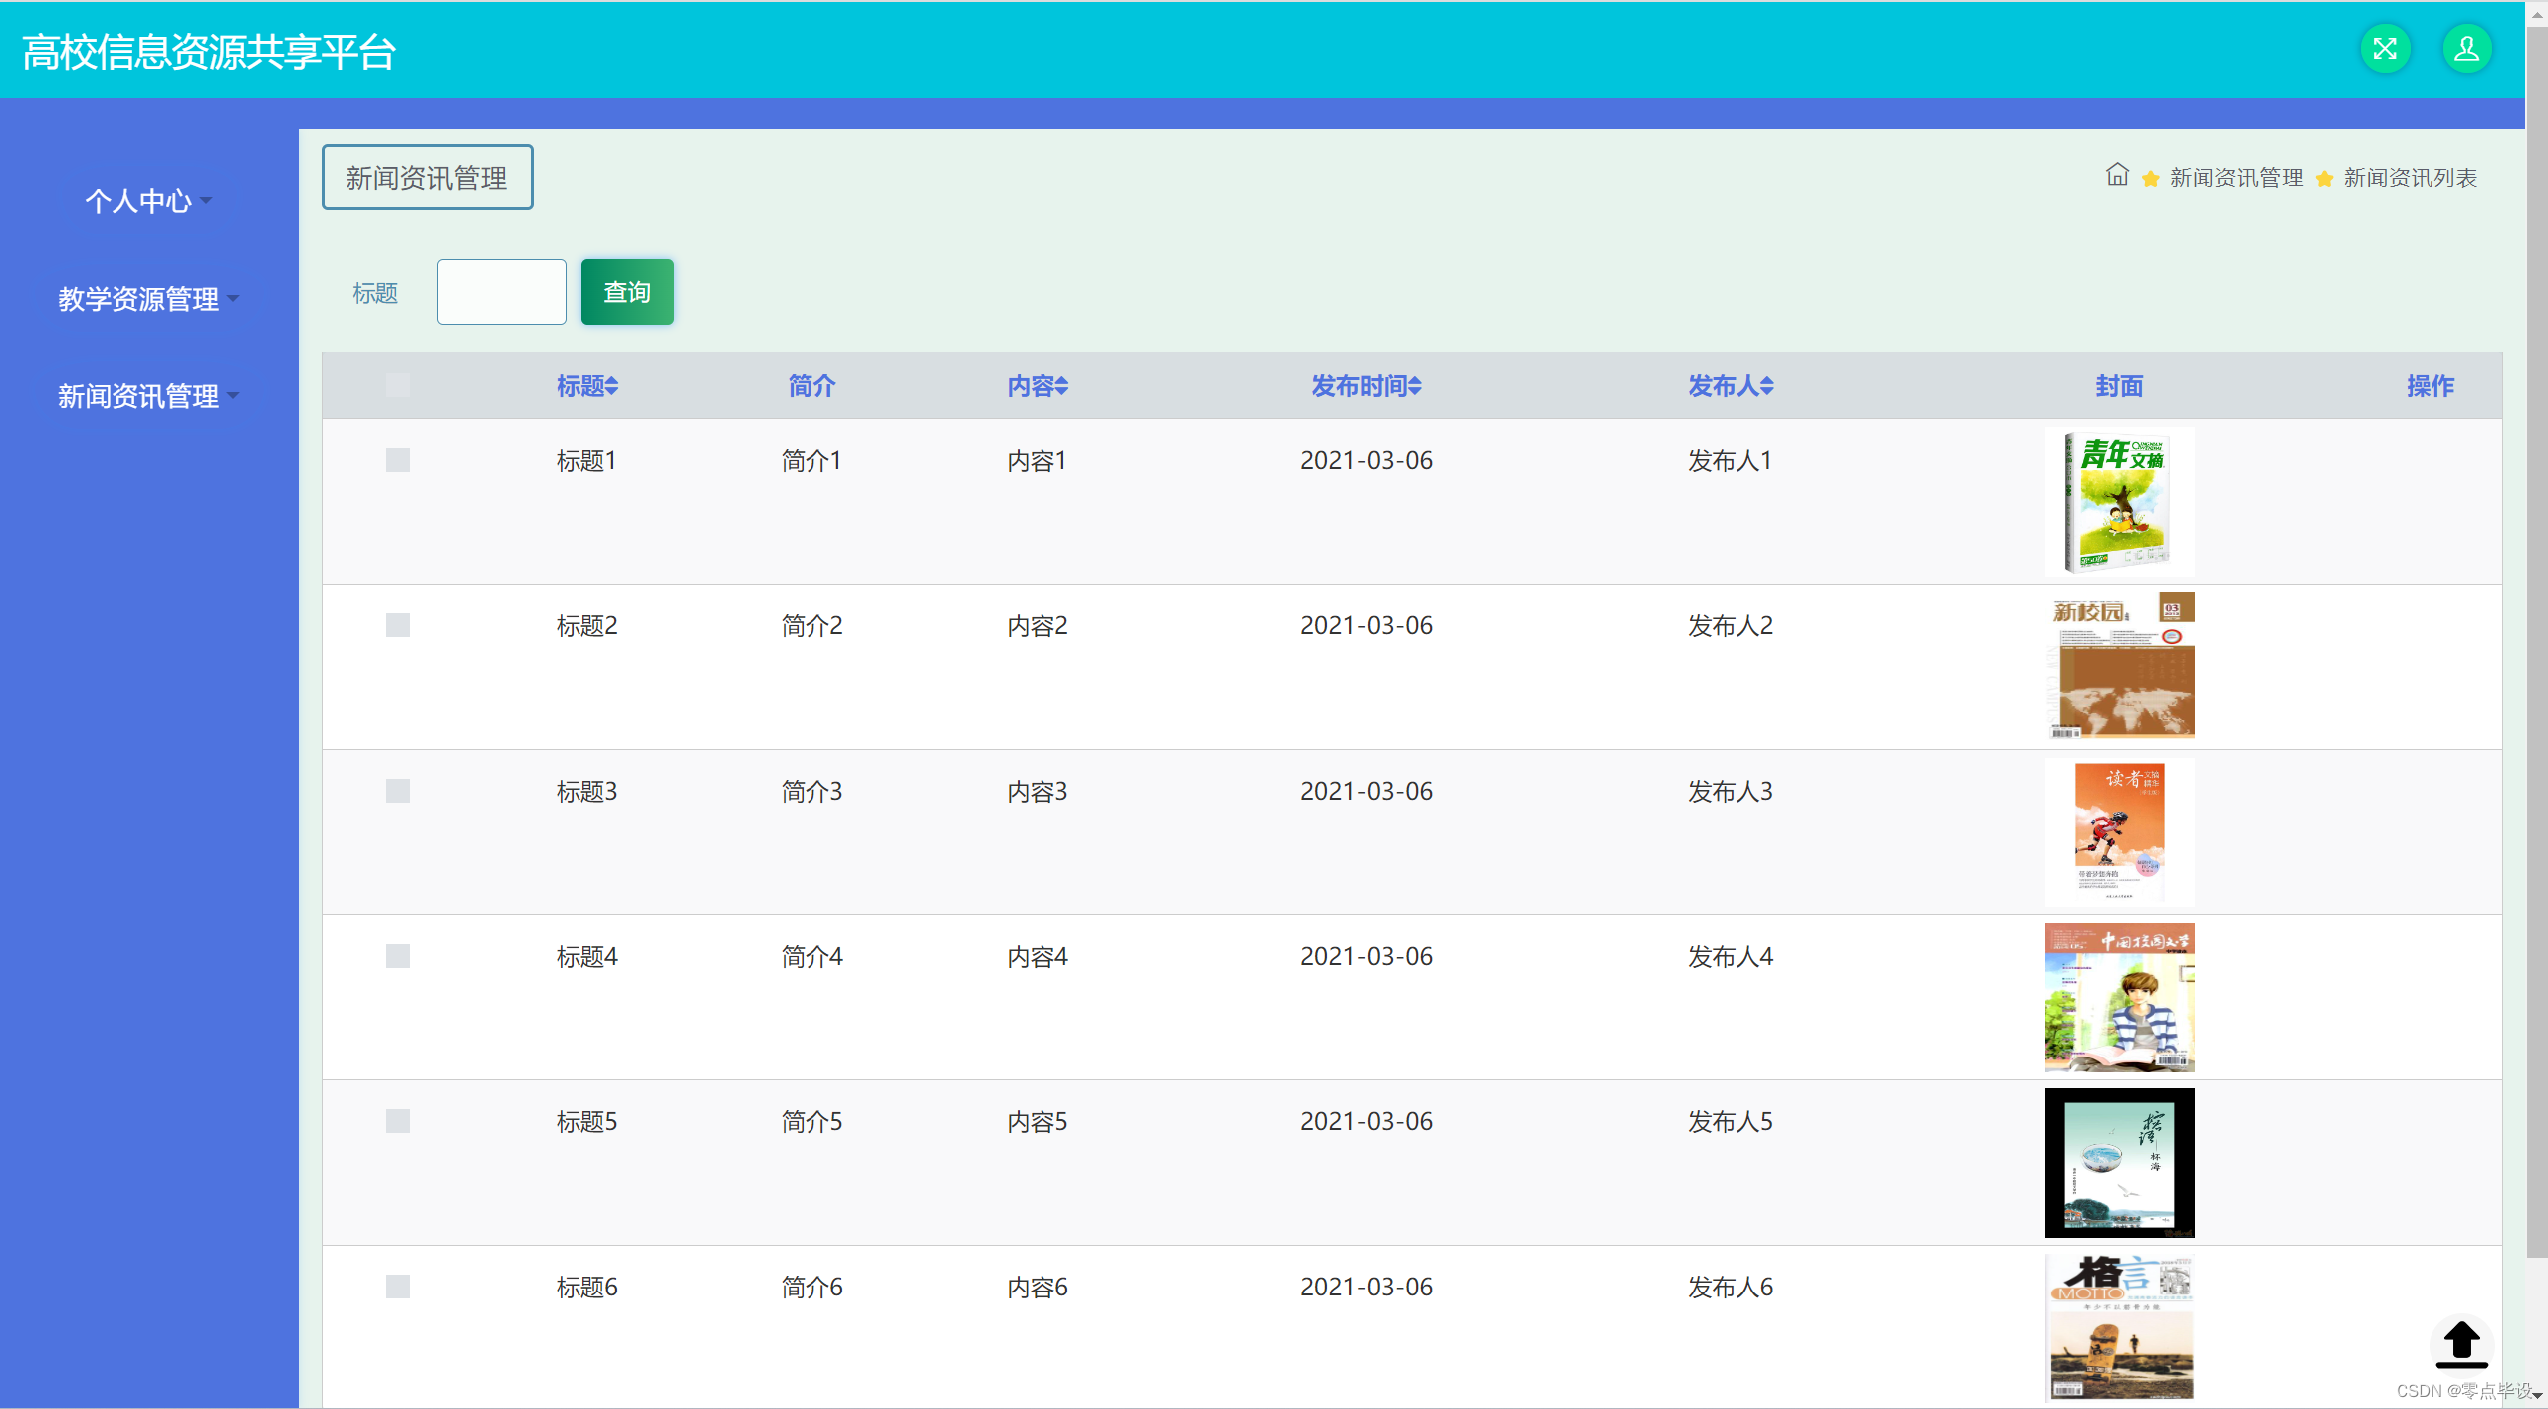Click the 发布人4 cell

(x=1731, y=957)
